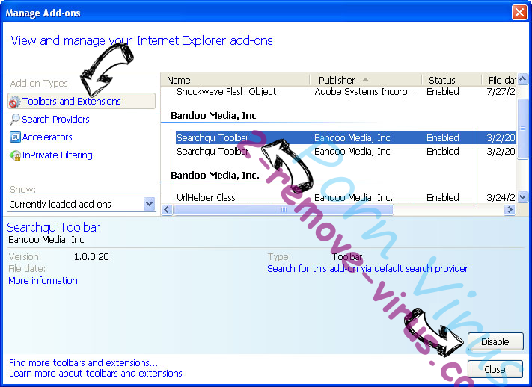Image resolution: width=532 pixels, height=387 pixels.
Task: Click the Close button
Action: (x=495, y=369)
